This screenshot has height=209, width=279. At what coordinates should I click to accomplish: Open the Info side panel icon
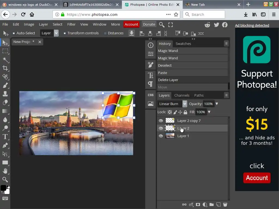point(150,45)
